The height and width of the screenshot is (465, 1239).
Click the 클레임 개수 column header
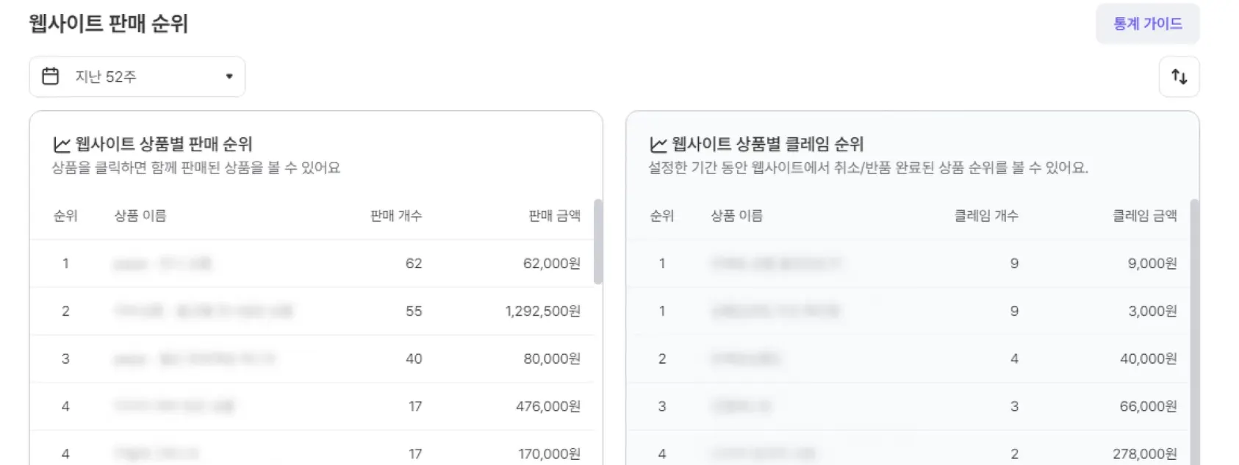coord(985,215)
